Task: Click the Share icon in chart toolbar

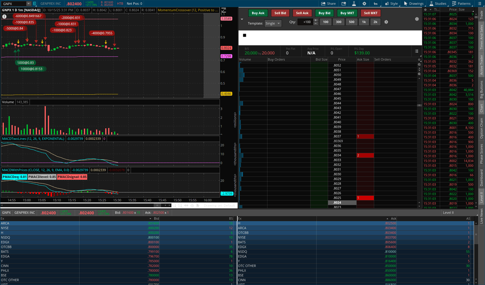Action: 328,4
